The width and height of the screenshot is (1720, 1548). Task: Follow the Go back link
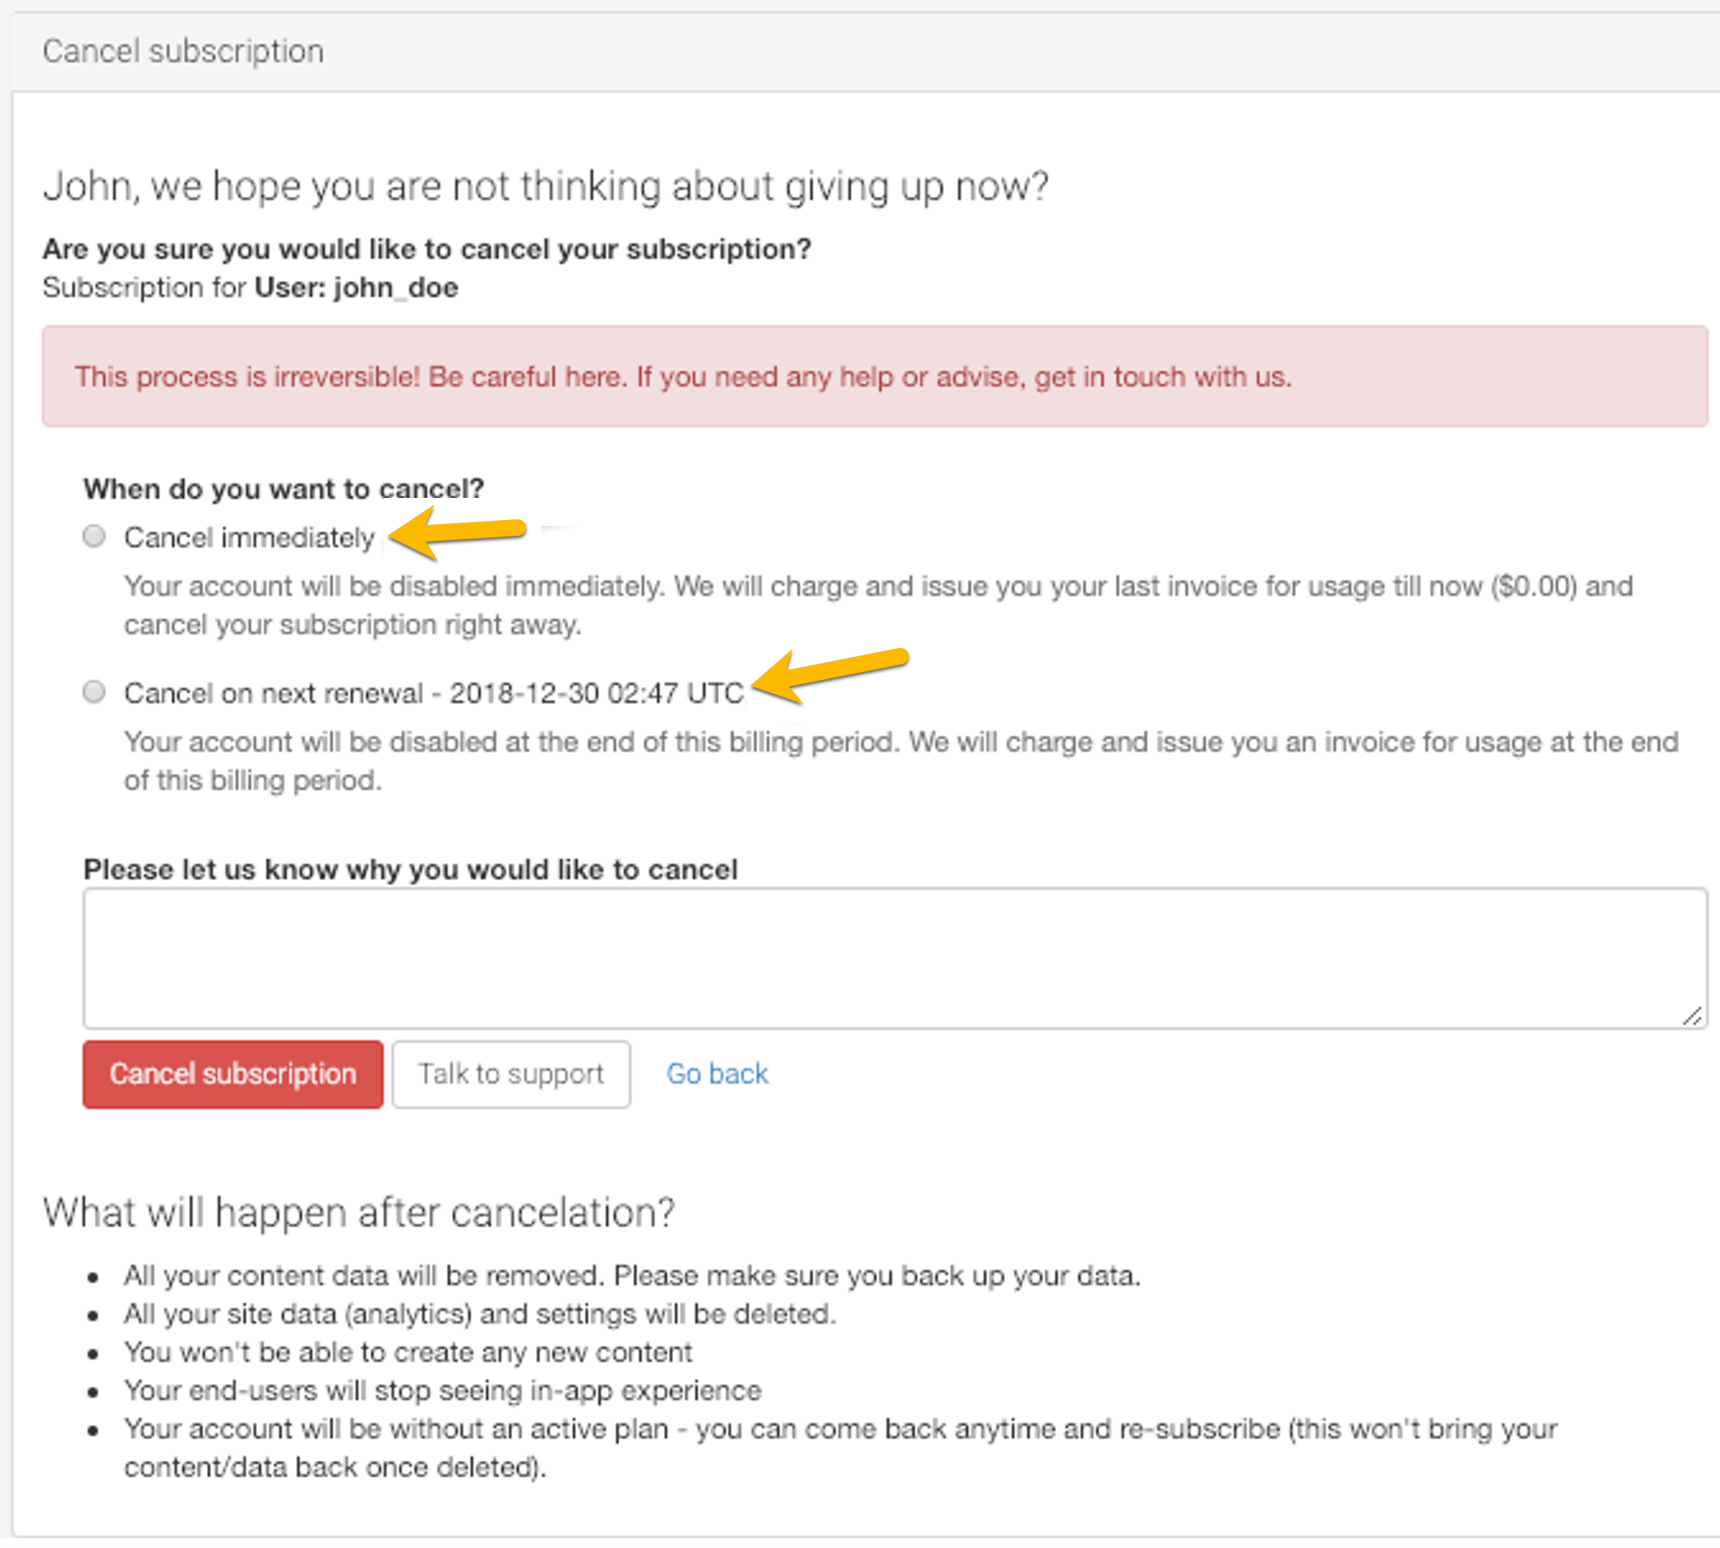point(717,1074)
